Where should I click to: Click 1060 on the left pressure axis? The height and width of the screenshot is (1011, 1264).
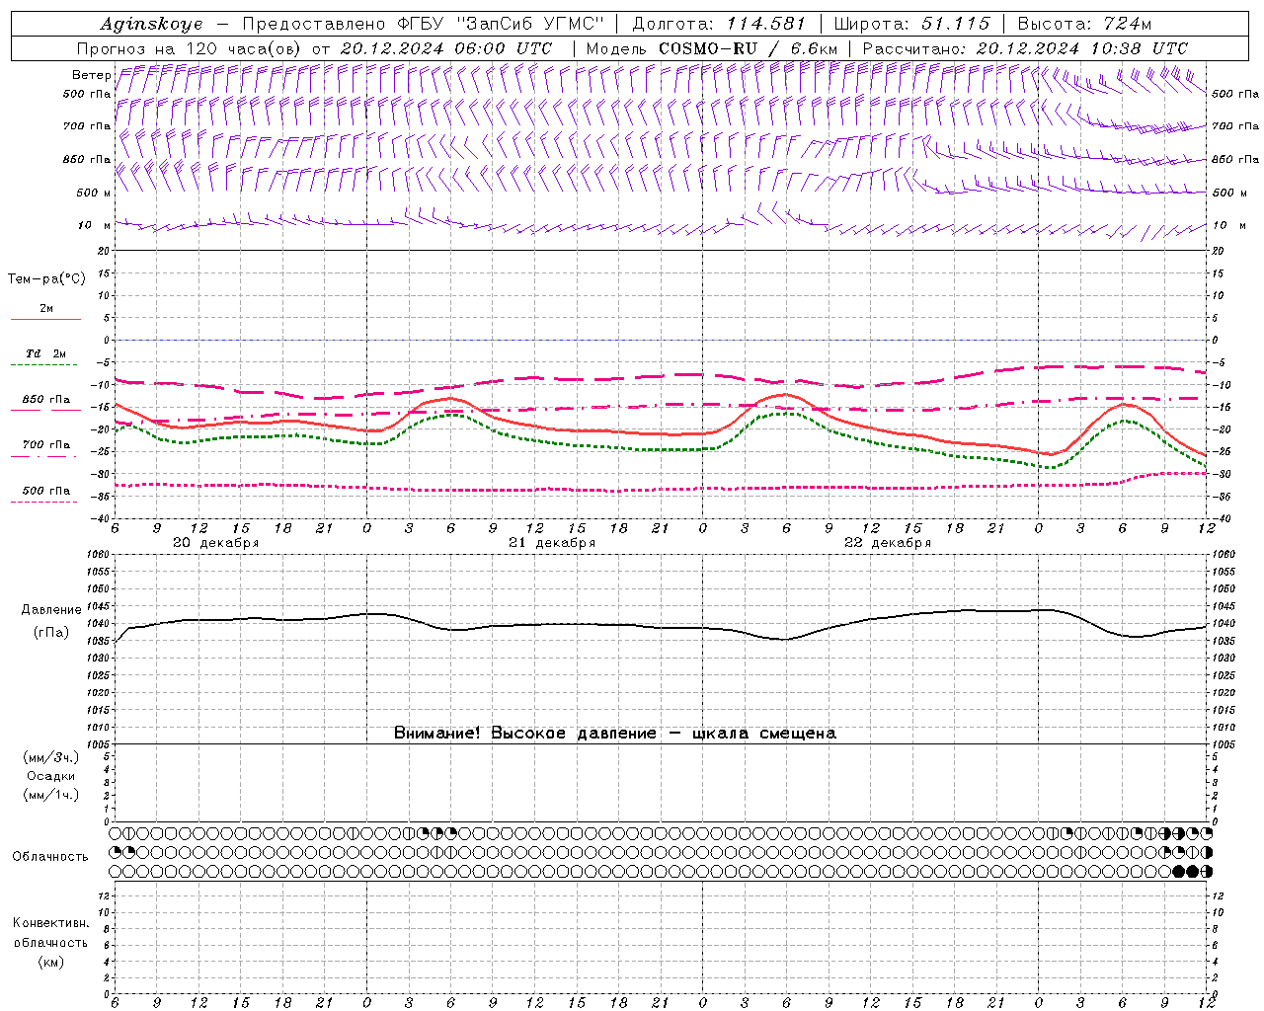(100, 555)
